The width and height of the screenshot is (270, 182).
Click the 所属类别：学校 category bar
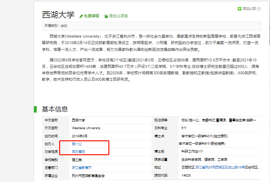tap(151, 26)
